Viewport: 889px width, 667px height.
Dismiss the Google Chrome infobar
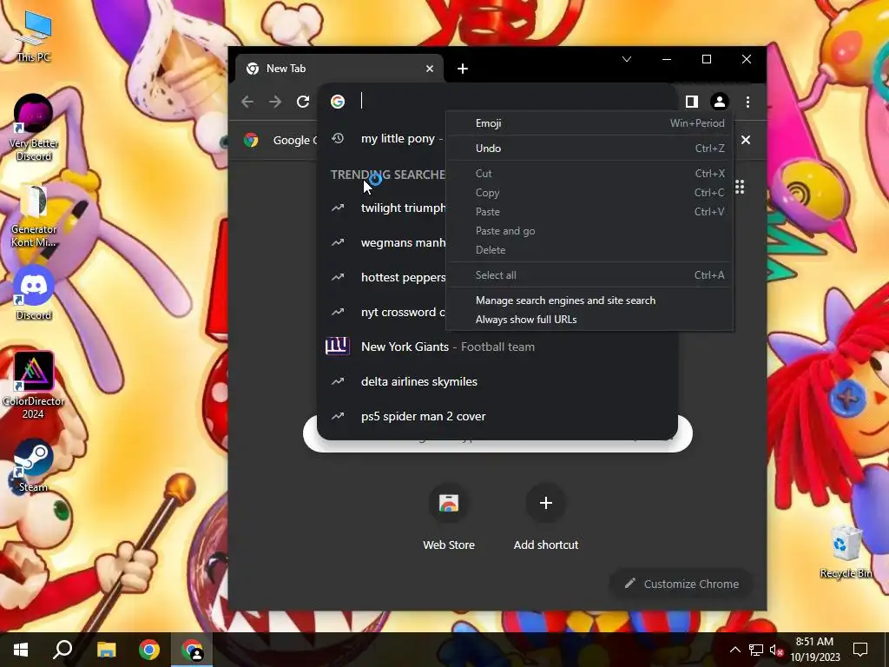click(x=746, y=140)
